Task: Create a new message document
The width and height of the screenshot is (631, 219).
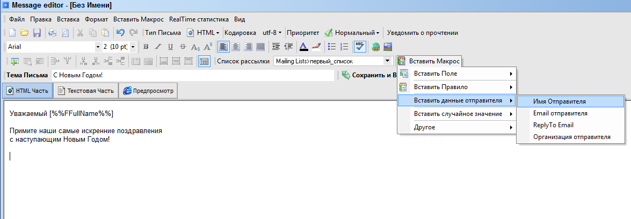Action: point(12,33)
